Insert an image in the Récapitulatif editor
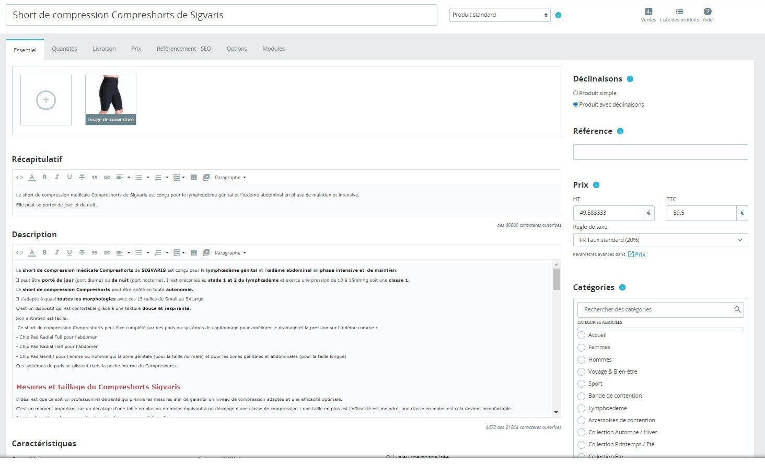 pos(194,177)
